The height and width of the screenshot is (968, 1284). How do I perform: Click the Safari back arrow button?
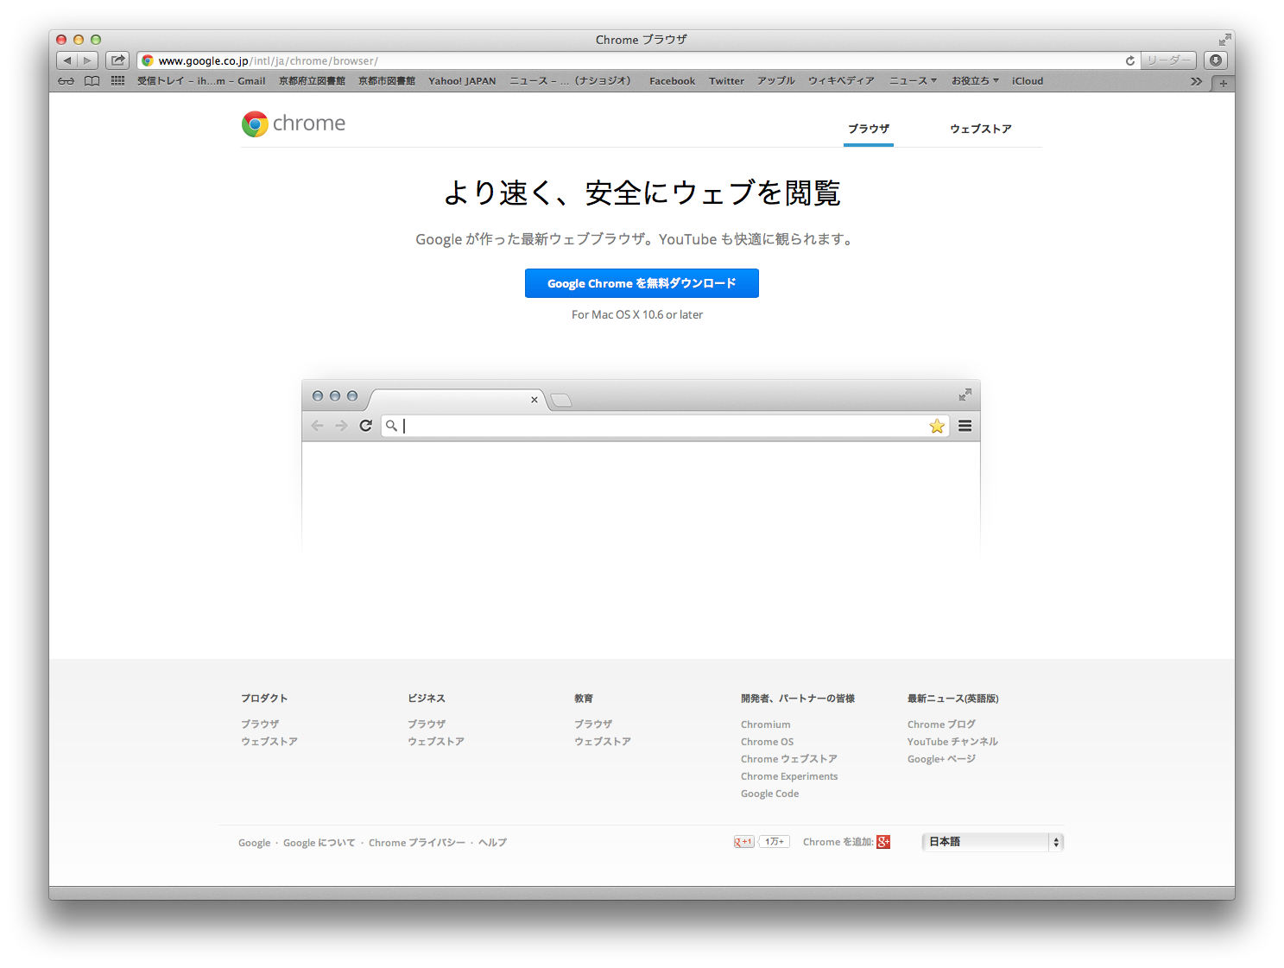point(67,60)
